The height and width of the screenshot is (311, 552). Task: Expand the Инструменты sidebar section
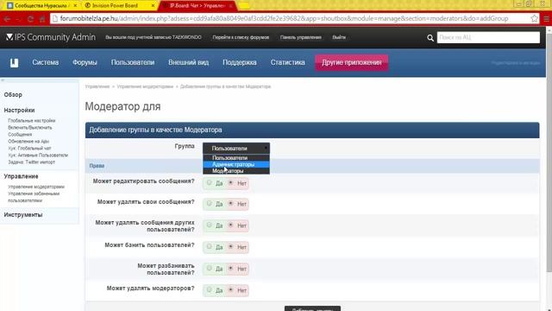tap(23, 215)
